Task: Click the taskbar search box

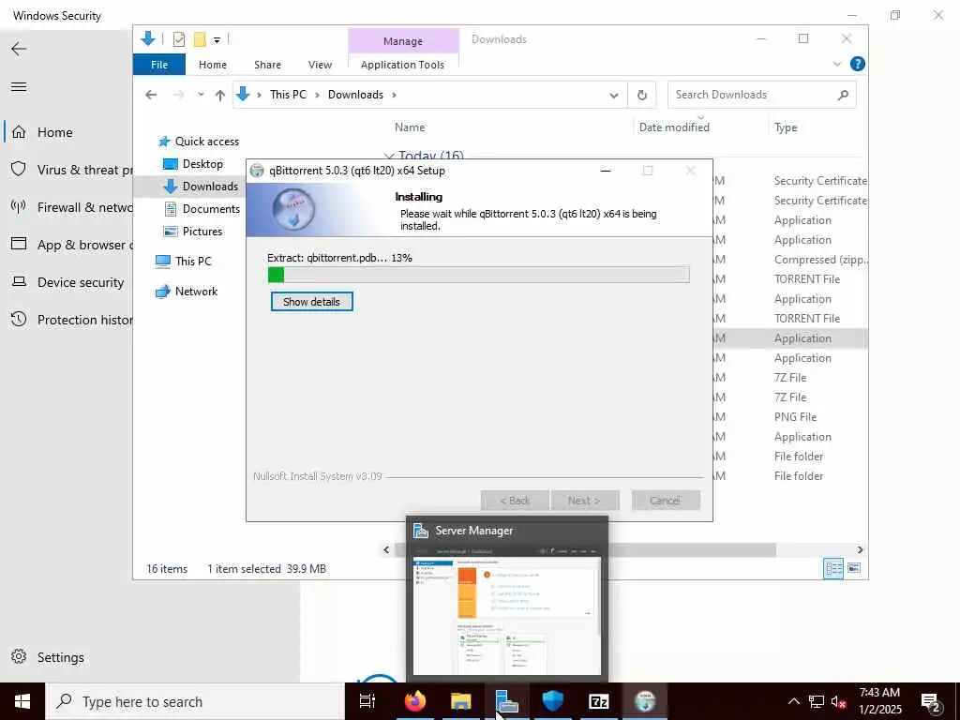Action: (195, 701)
